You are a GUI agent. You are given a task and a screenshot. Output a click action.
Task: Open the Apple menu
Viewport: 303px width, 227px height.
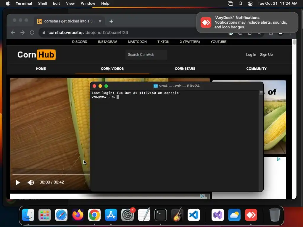tap(8, 3)
